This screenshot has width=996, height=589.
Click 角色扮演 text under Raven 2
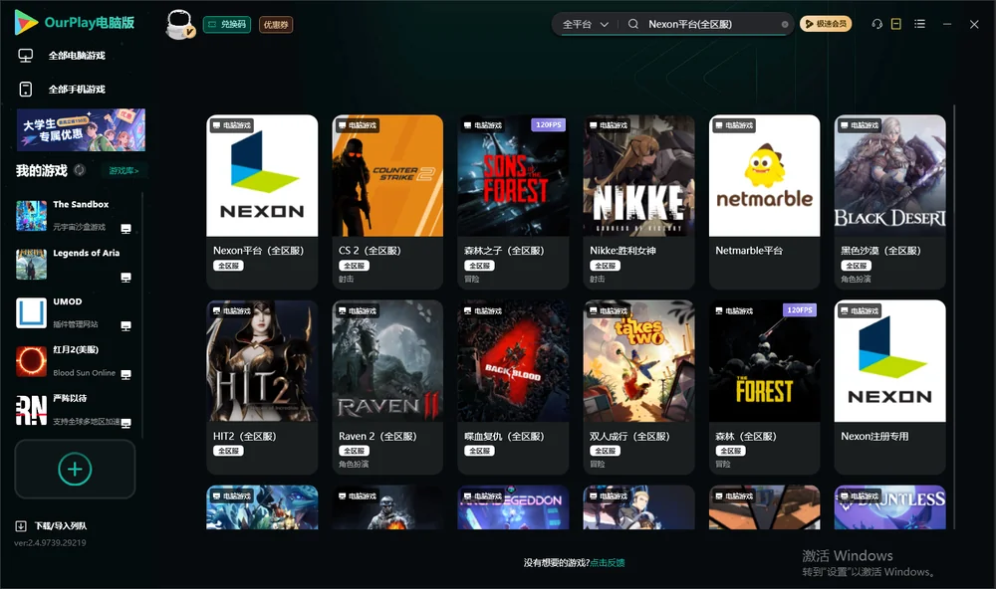click(354, 465)
